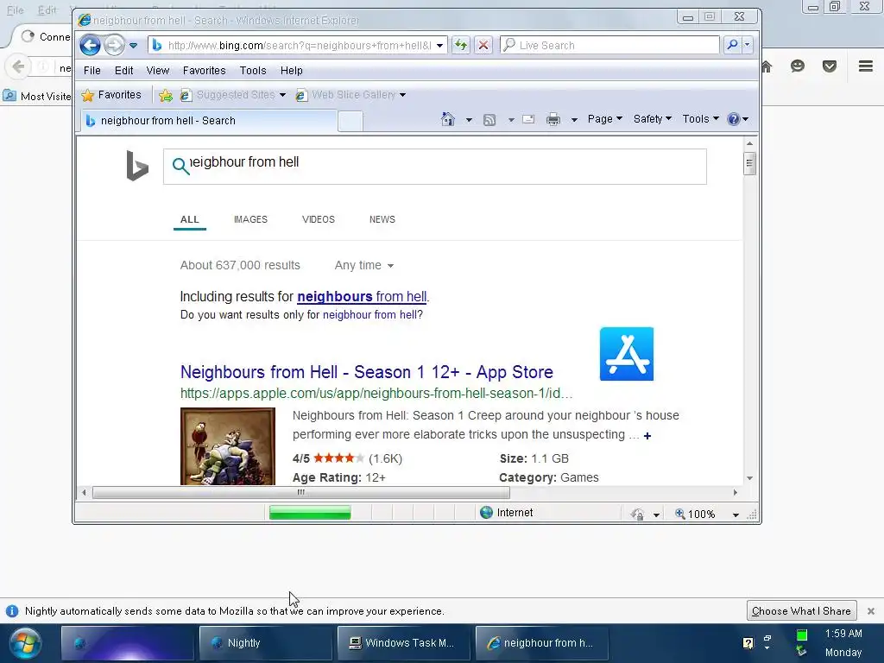Refresh the Bing page in IE
Image resolution: width=884 pixels, height=663 pixels.
461,45
